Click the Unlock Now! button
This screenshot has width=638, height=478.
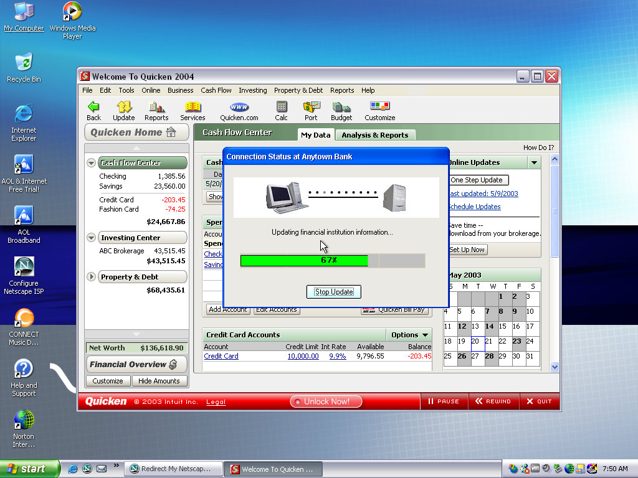326,401
